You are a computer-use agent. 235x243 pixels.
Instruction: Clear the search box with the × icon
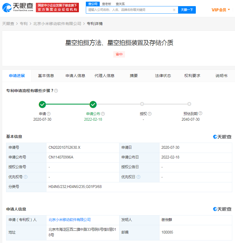coord(174,10)
